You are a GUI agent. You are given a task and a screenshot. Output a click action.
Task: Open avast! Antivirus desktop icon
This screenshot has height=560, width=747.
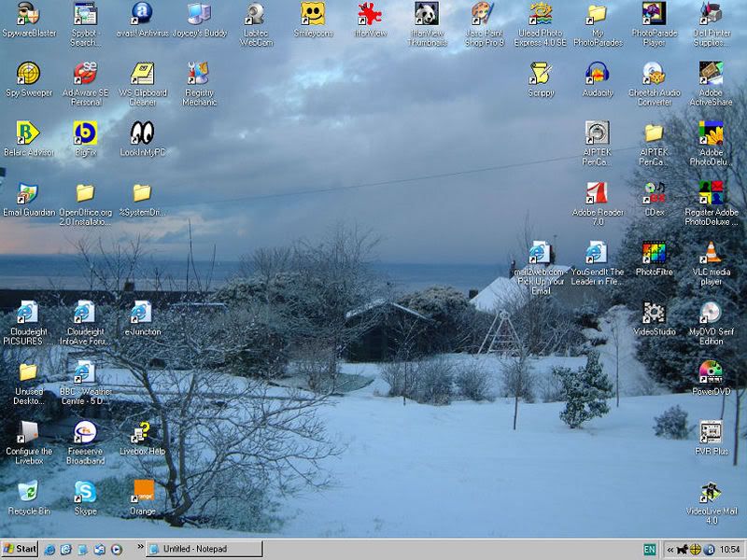coord(142,14)
